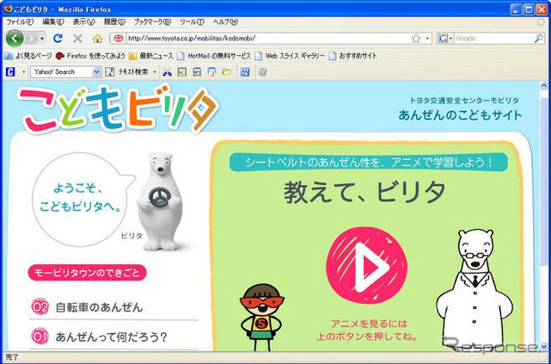Open the Firefox を使ってみよう bookmark
Image resolution: width=551 pixels, height=364 pixels.
(x=90, y=56)
